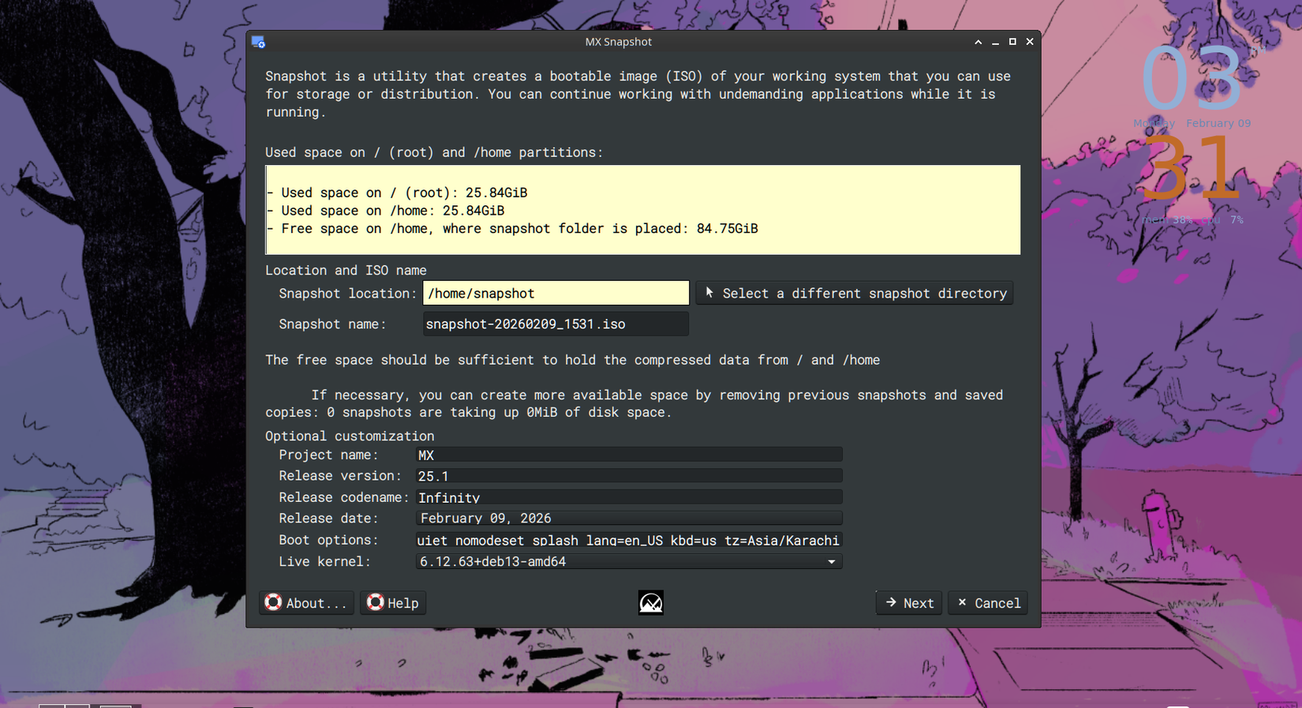
Task: Click the 'Used space on /home: 25.84GiB' line
Action: 385,211
